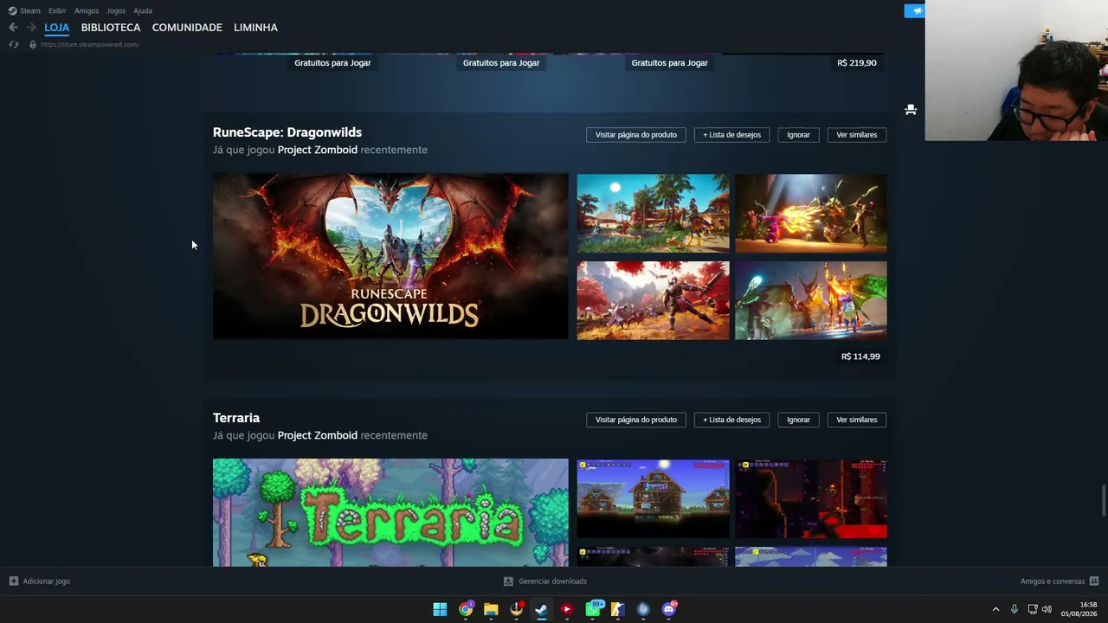
Task: Open the taskbar clock and date
Action: tap(1080, 609)
